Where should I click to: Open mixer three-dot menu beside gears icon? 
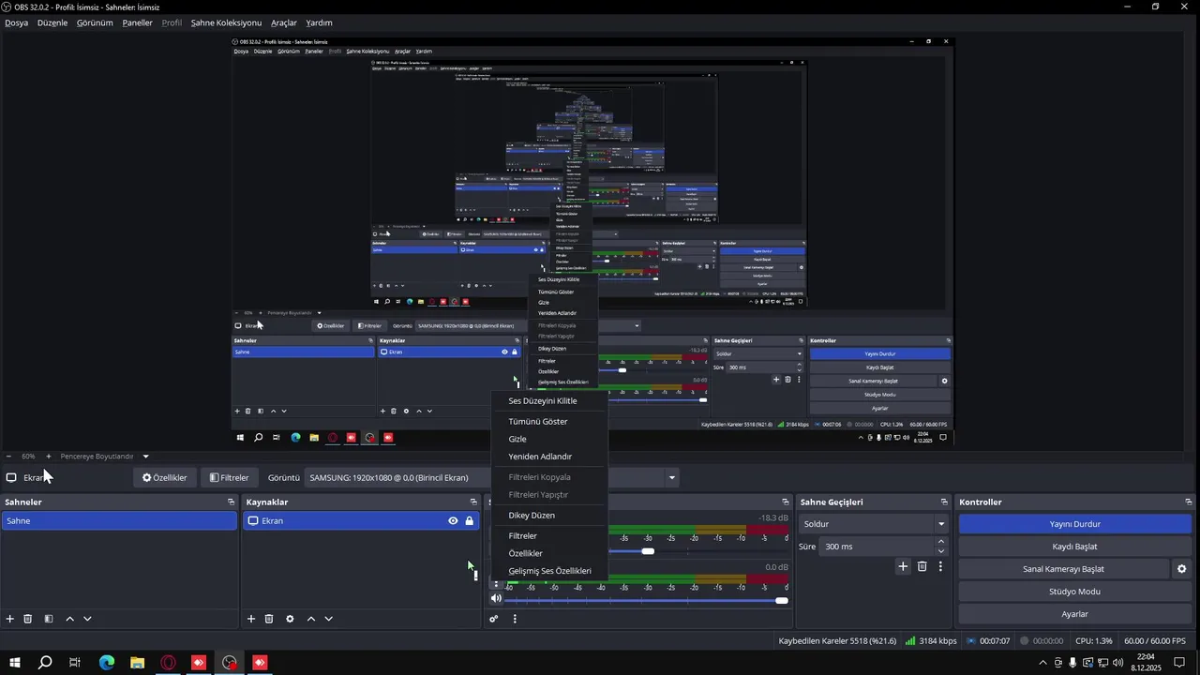tap(515, 619)
